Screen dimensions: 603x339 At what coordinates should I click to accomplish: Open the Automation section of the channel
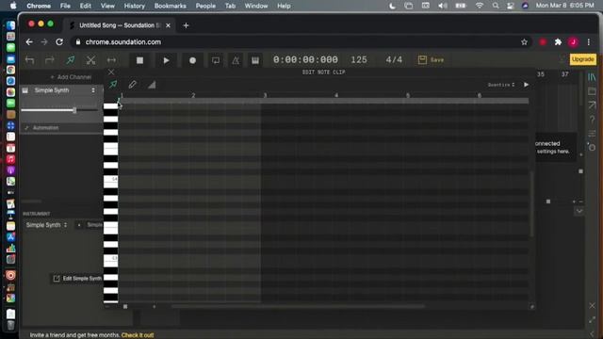coord(41,128)
